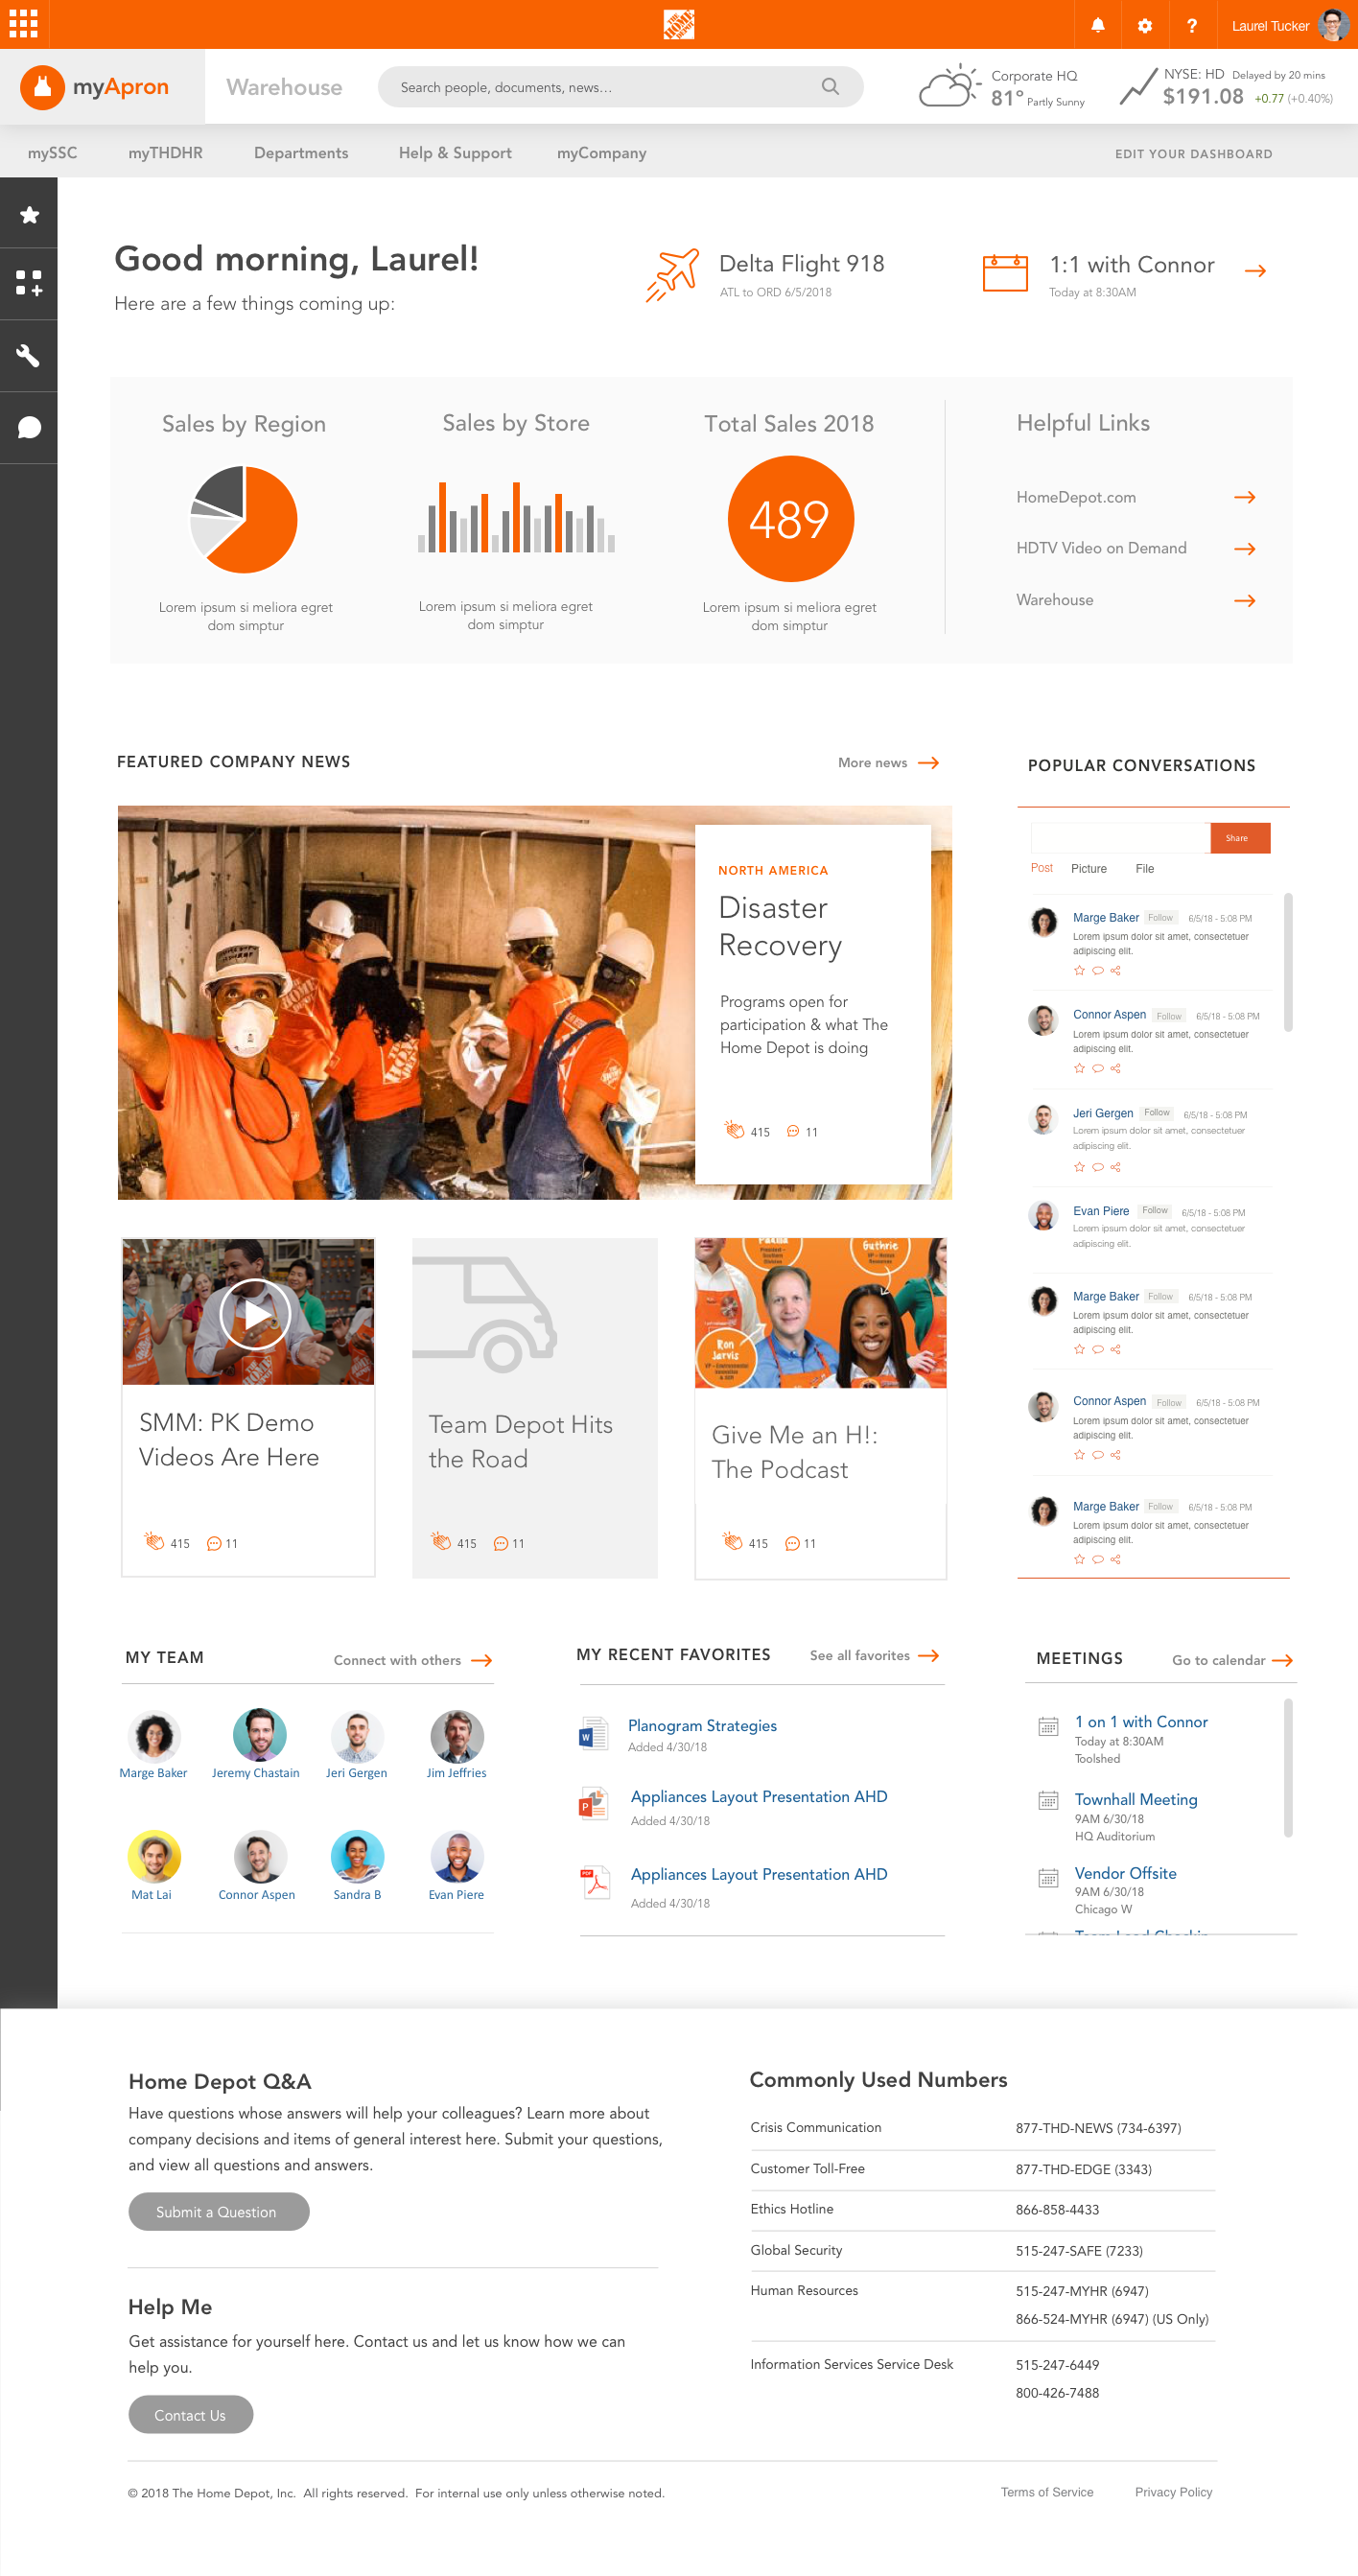
Task: Click the Contact Us button
Action: (190, 2414)
